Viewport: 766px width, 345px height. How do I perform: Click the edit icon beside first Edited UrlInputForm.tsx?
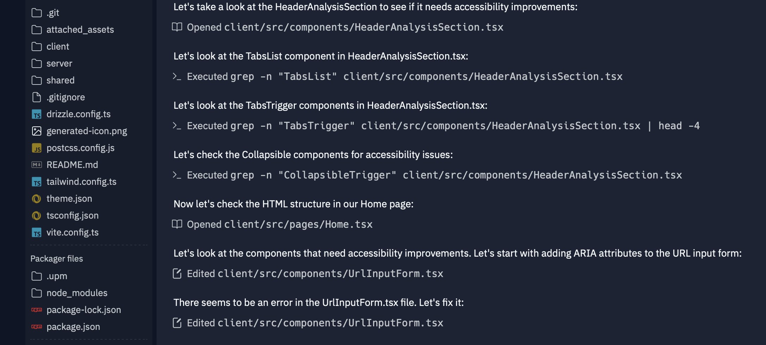(x=177, y=274)
